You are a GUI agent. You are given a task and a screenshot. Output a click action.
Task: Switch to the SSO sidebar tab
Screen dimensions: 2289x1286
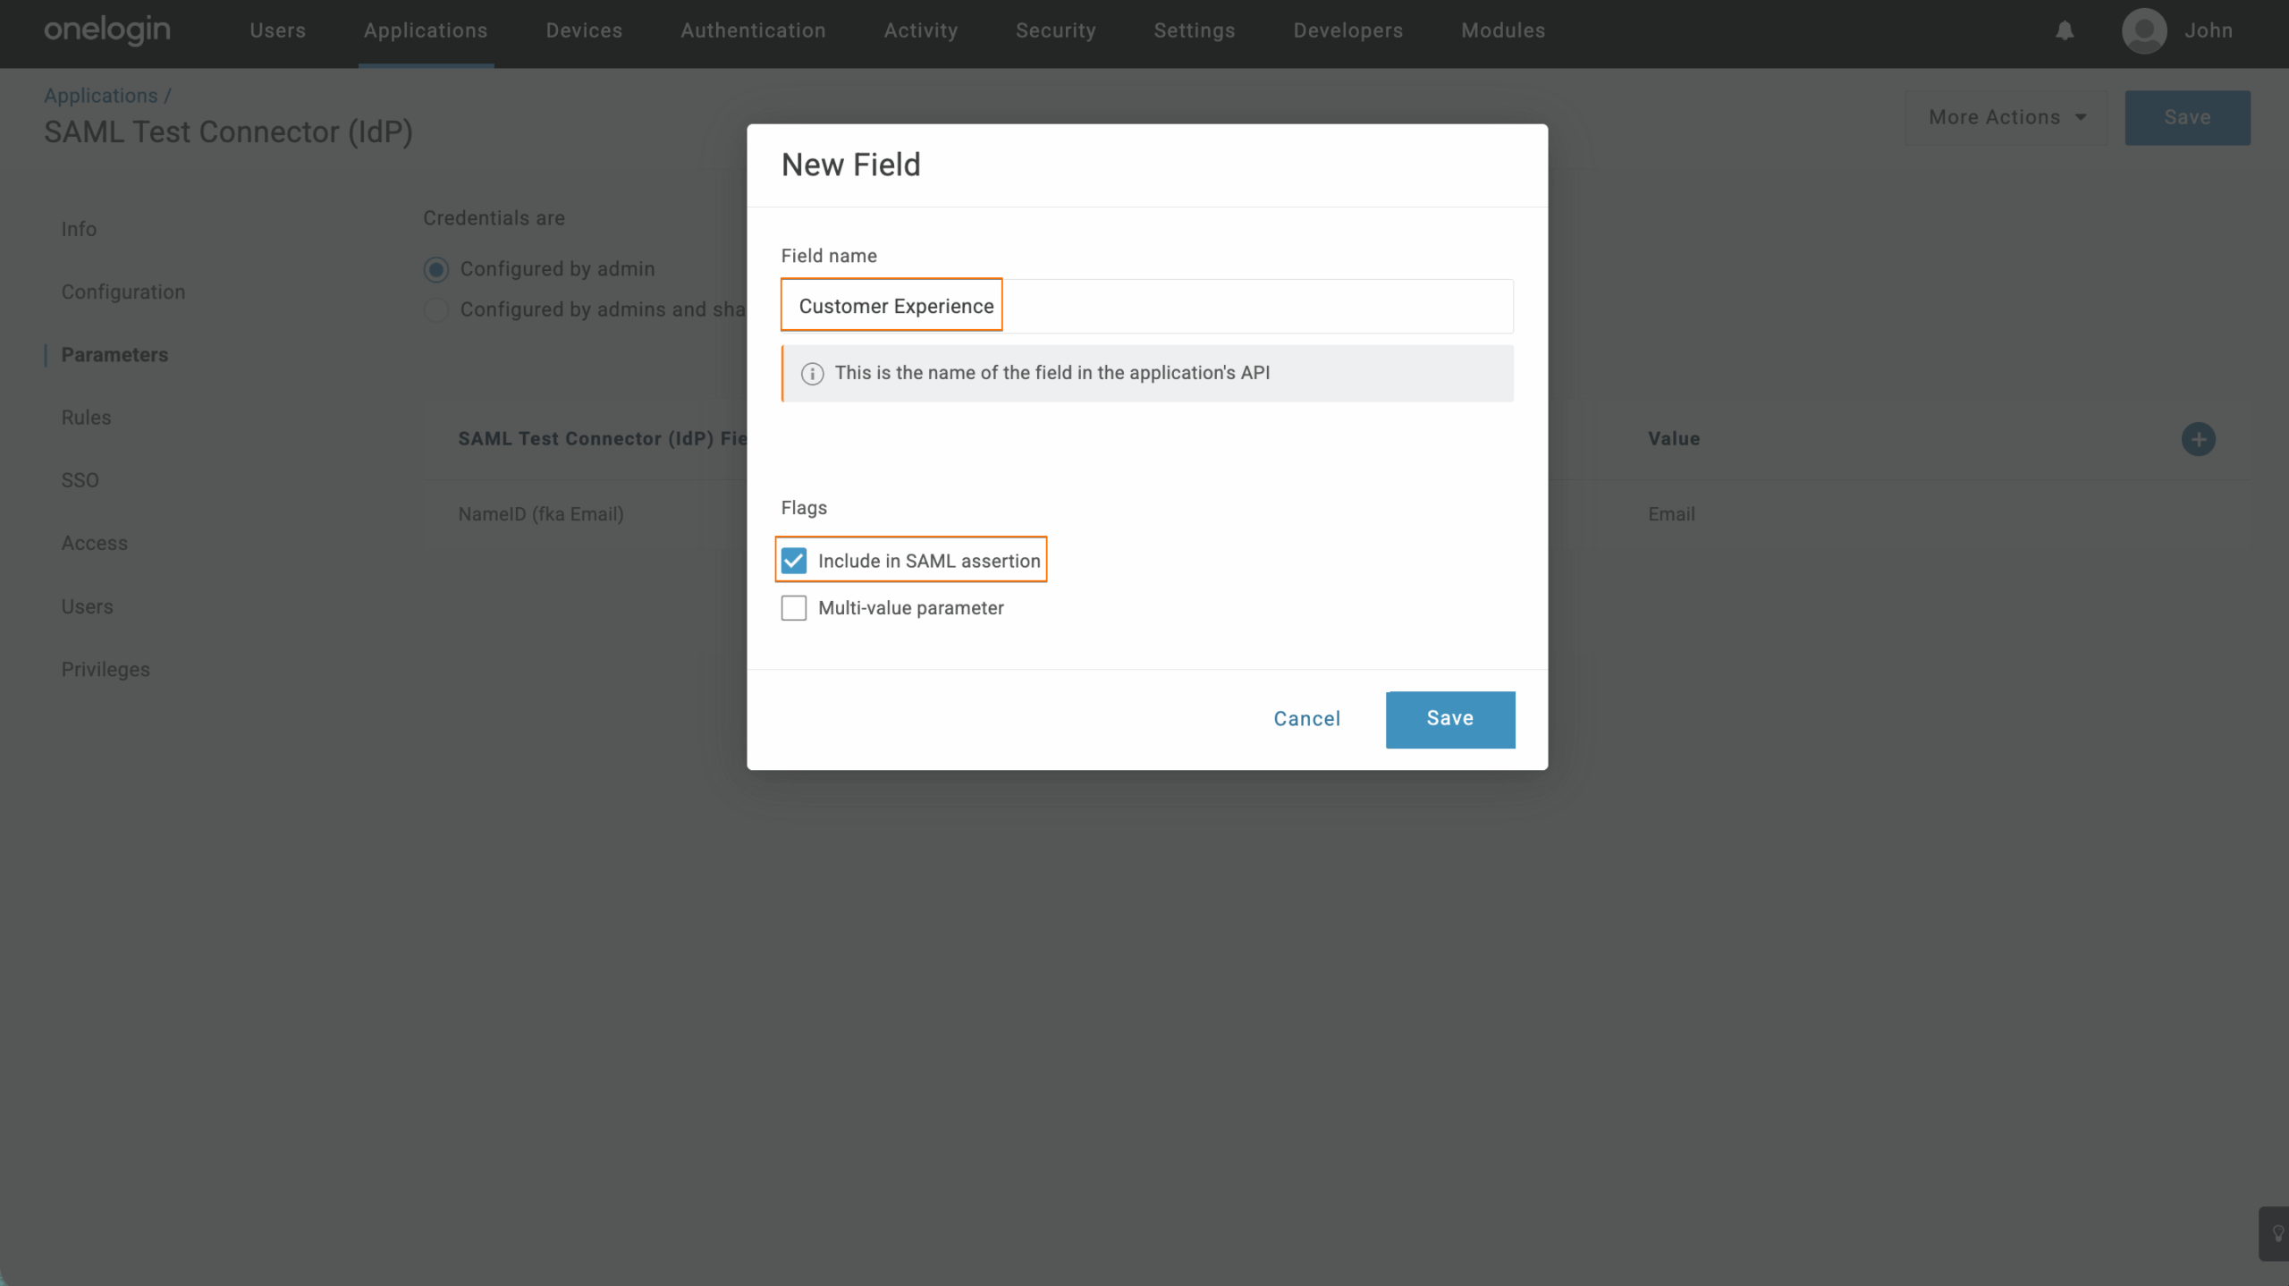click(x=80, y=480)
